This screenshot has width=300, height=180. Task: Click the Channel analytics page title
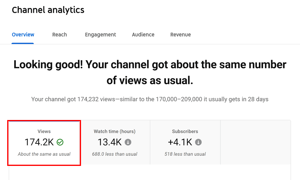click(48, 10)
